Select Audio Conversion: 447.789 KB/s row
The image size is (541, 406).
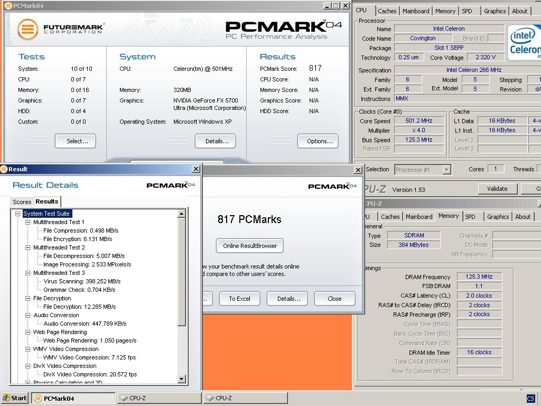coord(85,324)
